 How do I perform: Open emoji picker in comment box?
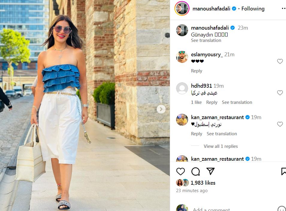[x=282, y=209]
